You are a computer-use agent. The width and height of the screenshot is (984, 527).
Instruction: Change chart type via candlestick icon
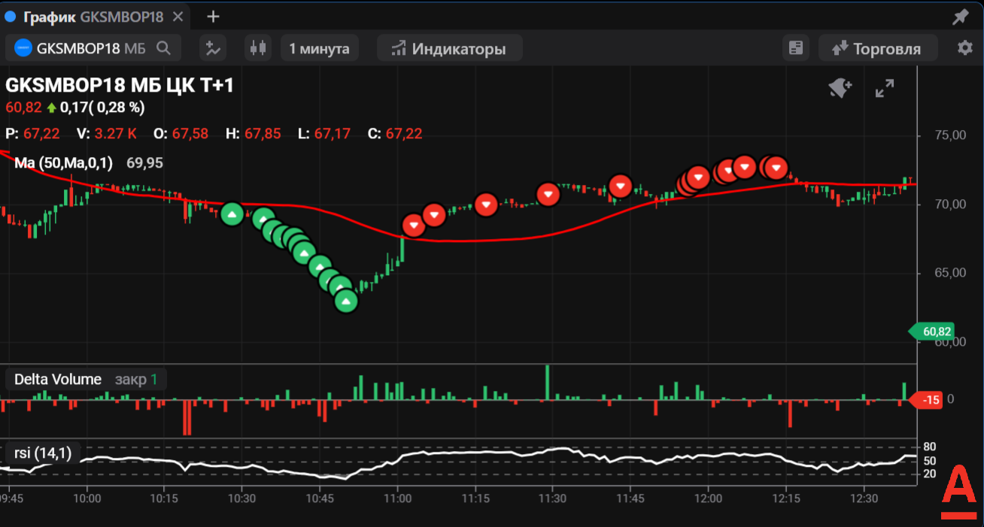pos(258,48)
